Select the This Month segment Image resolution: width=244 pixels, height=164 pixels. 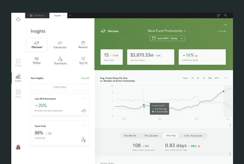pos(130,136)
